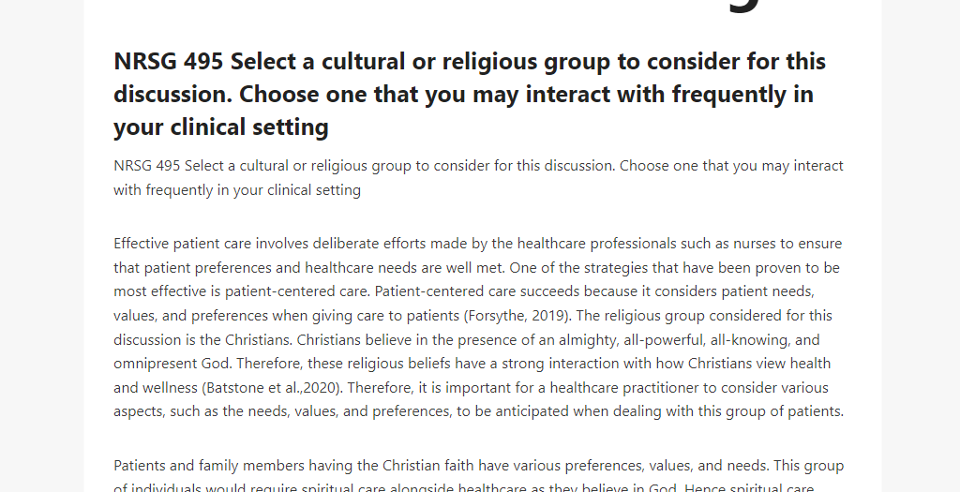This screenshot has height=492, width=960.
Task: Click the paragraph beginning "Patients and family members"
Action: pos(479,477)
